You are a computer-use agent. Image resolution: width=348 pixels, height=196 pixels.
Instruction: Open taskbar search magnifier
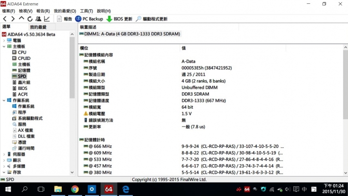pos(25,189)
